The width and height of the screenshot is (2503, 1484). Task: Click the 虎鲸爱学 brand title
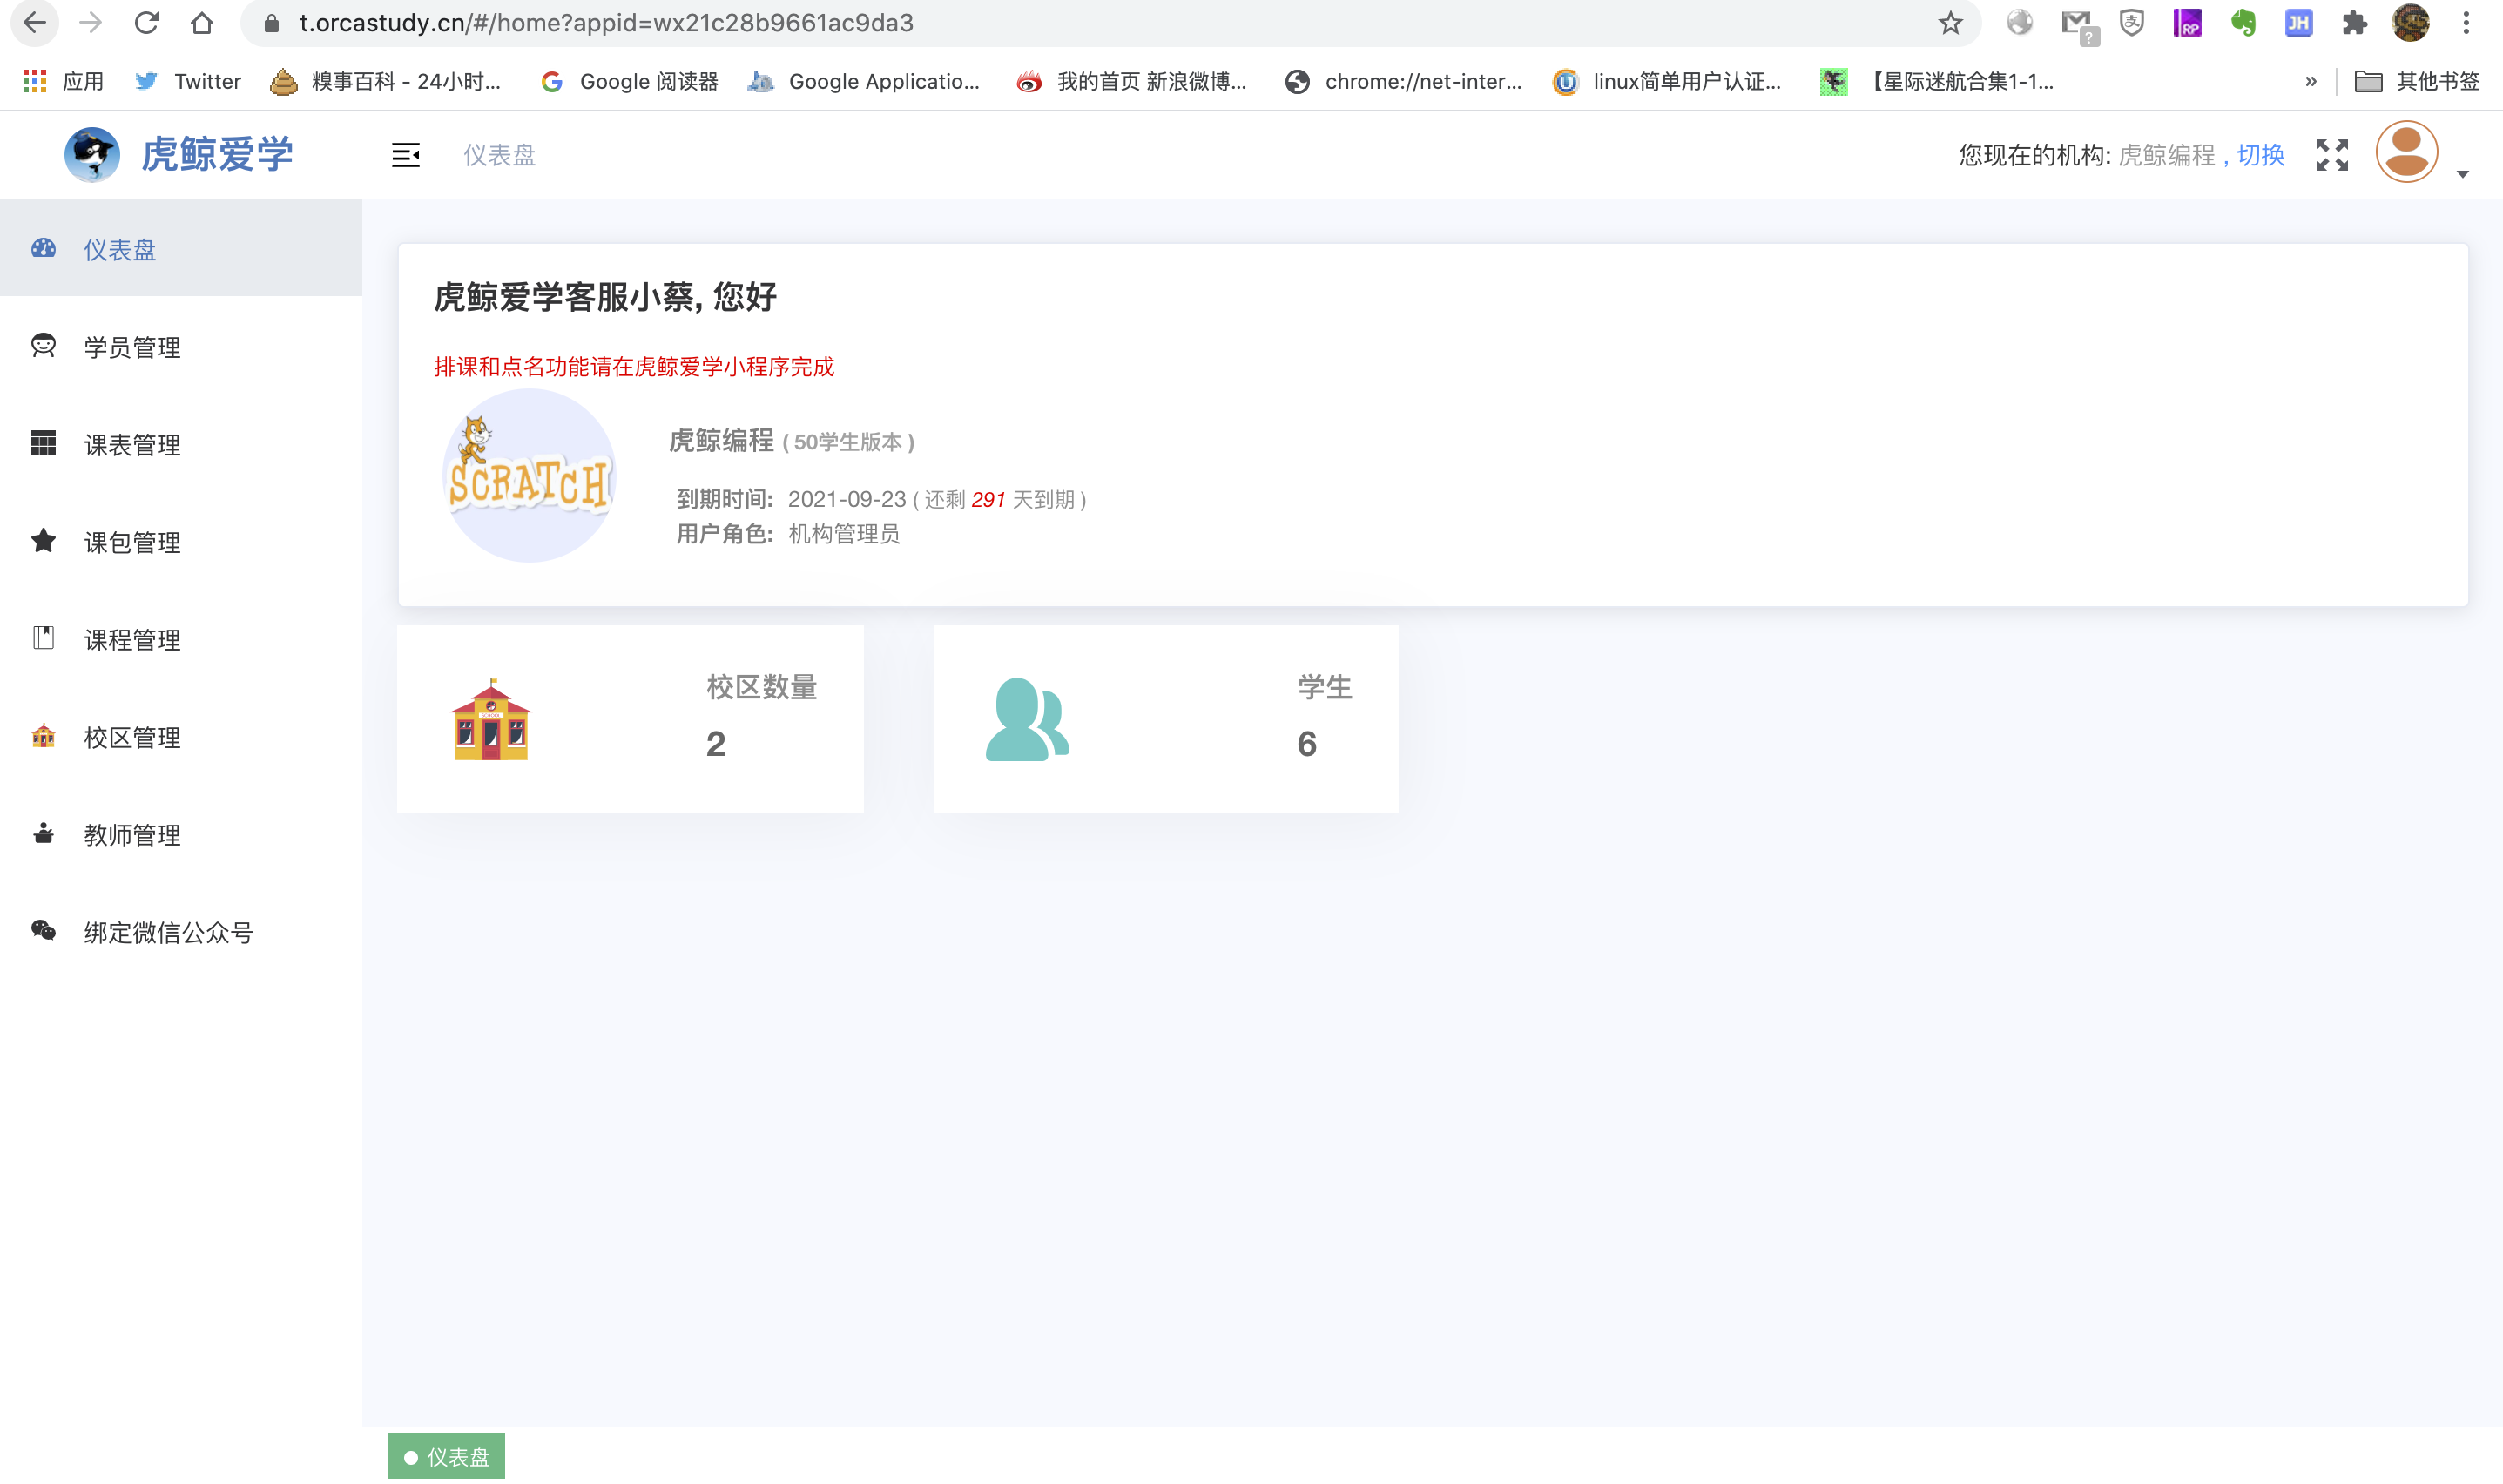point(217,154)
